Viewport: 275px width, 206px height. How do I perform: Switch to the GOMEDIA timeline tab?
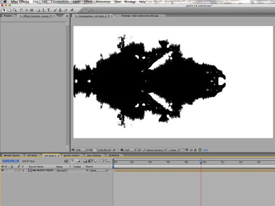[114, 155]
